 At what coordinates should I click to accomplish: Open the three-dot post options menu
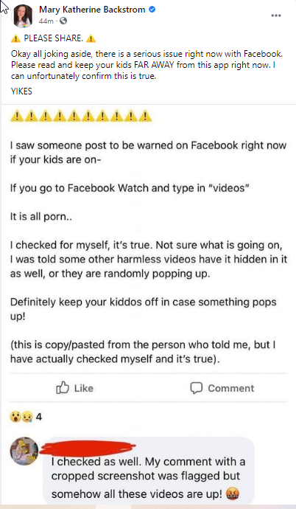tap(276, 15)
